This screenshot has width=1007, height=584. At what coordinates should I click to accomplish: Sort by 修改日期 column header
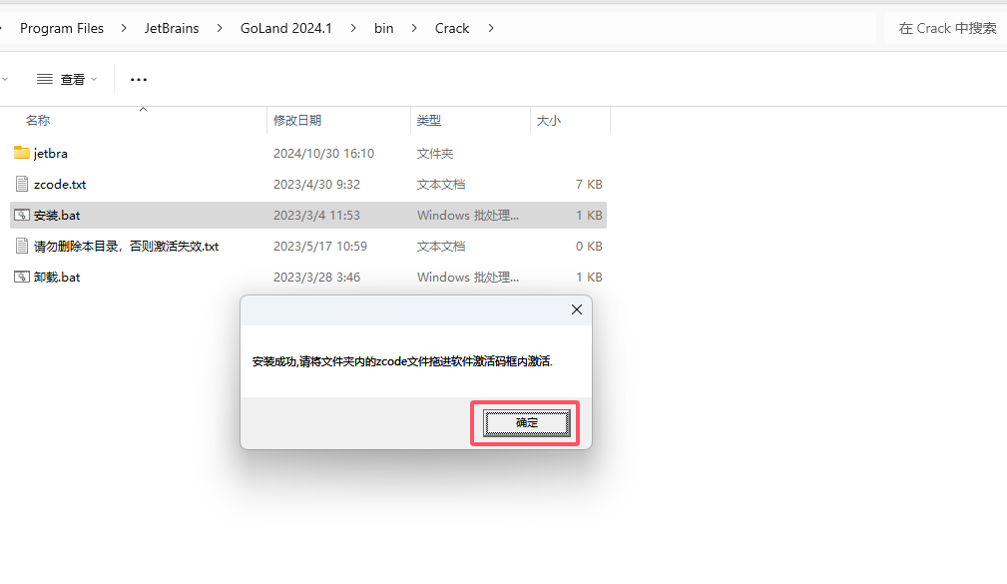297,120
